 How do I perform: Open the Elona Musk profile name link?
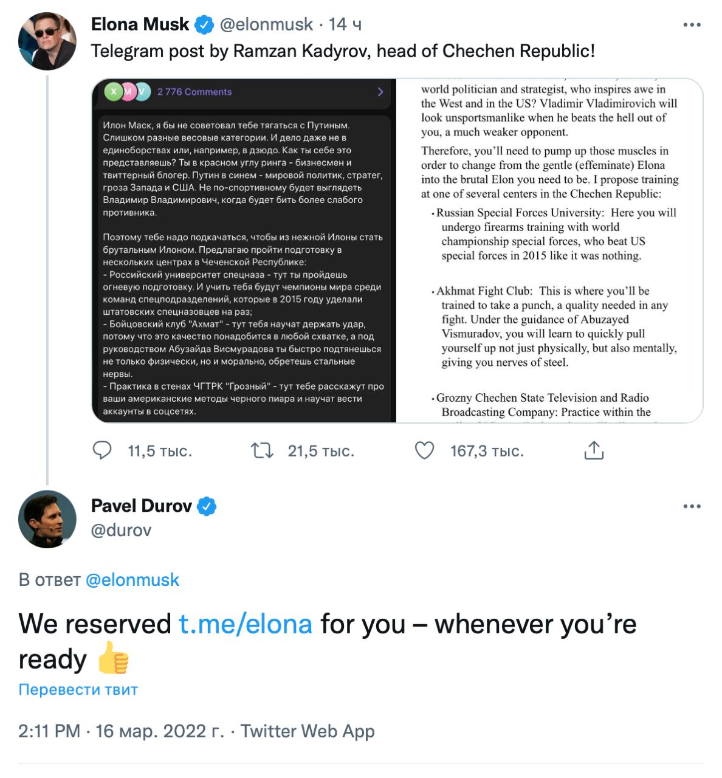140,24
